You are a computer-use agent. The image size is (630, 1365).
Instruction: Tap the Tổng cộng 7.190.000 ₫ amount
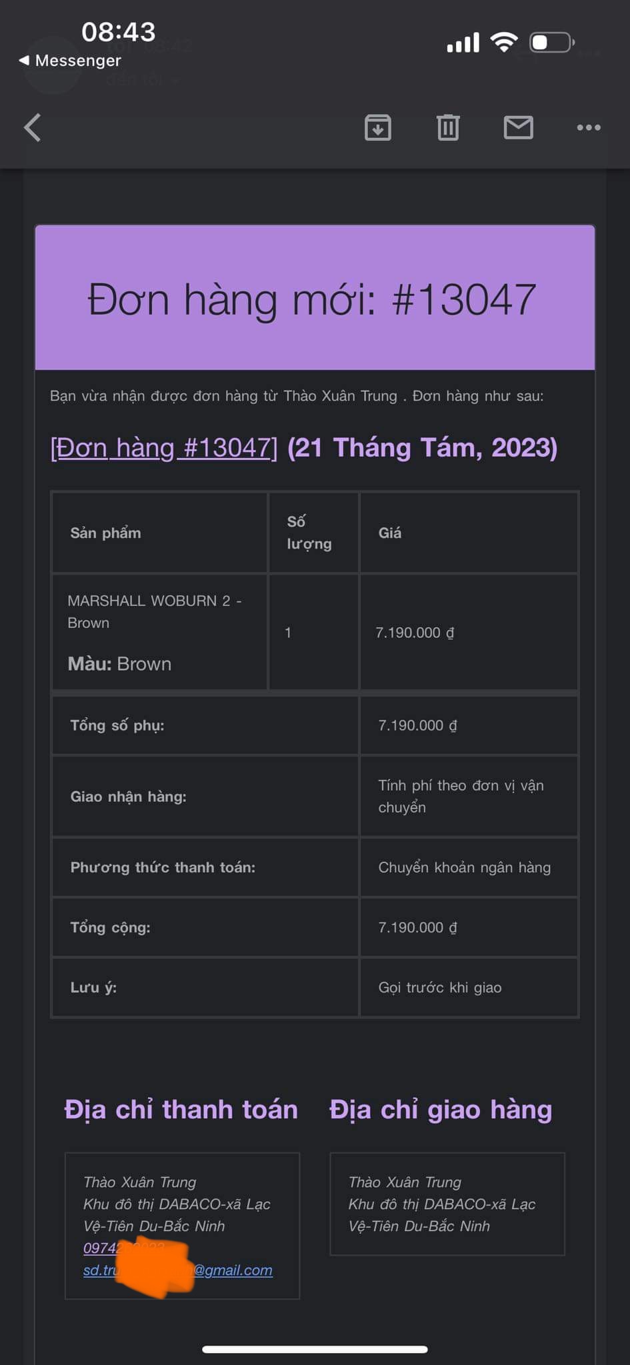click(x=418, y=927)
